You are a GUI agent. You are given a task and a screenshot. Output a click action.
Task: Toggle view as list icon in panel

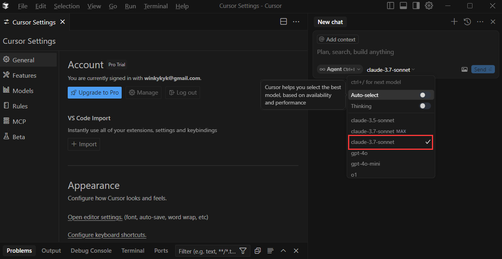[x=270, y=251]
